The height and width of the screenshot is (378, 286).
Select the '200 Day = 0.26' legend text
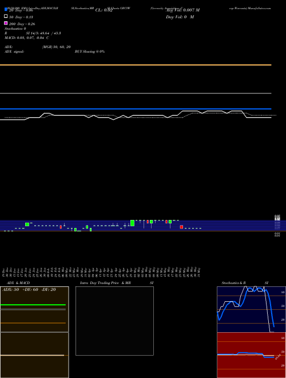22,24
